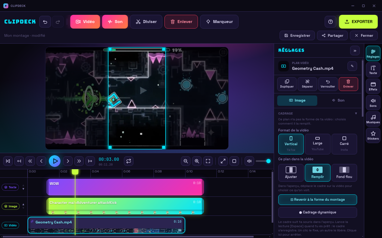The width and height of the screenshot is (382, 238).
Task: Undo the last edit
Action: [45, 22]
